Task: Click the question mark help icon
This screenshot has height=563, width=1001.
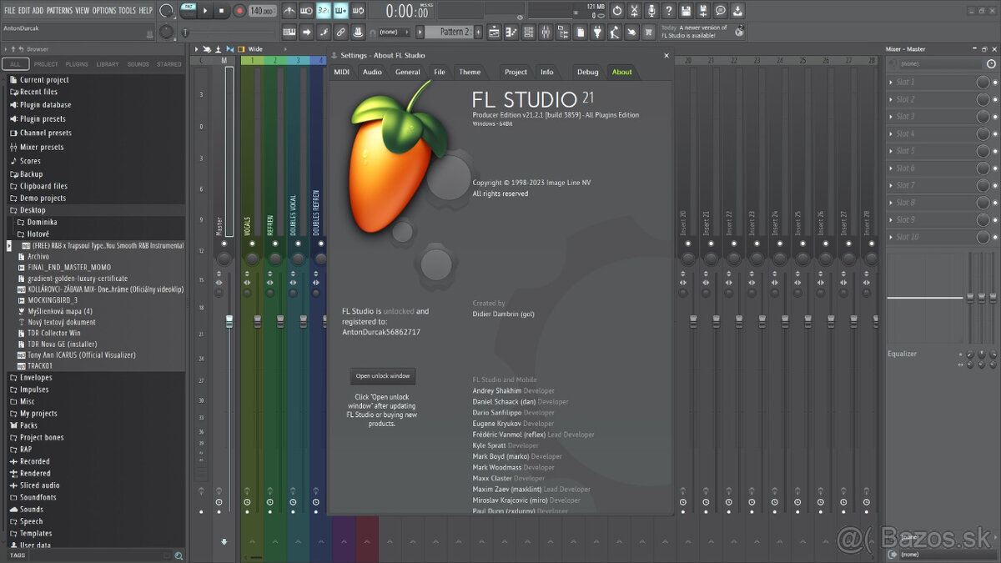Action: pyautogui.click(x=669, y=11)
